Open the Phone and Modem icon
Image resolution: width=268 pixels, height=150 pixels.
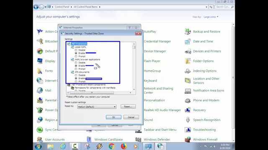pyautogui.click(x=188, y=100)
